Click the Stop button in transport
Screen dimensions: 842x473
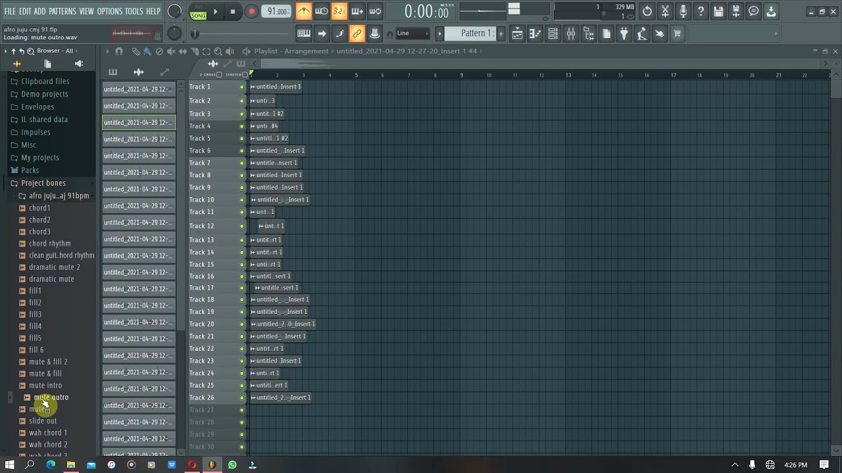pyautogui.click(x=233, y=11)
